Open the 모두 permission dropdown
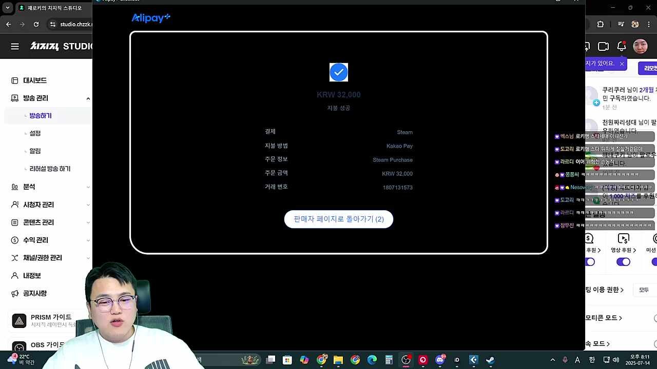The height and width of the screenshot is (369, 657). point(644,290)
